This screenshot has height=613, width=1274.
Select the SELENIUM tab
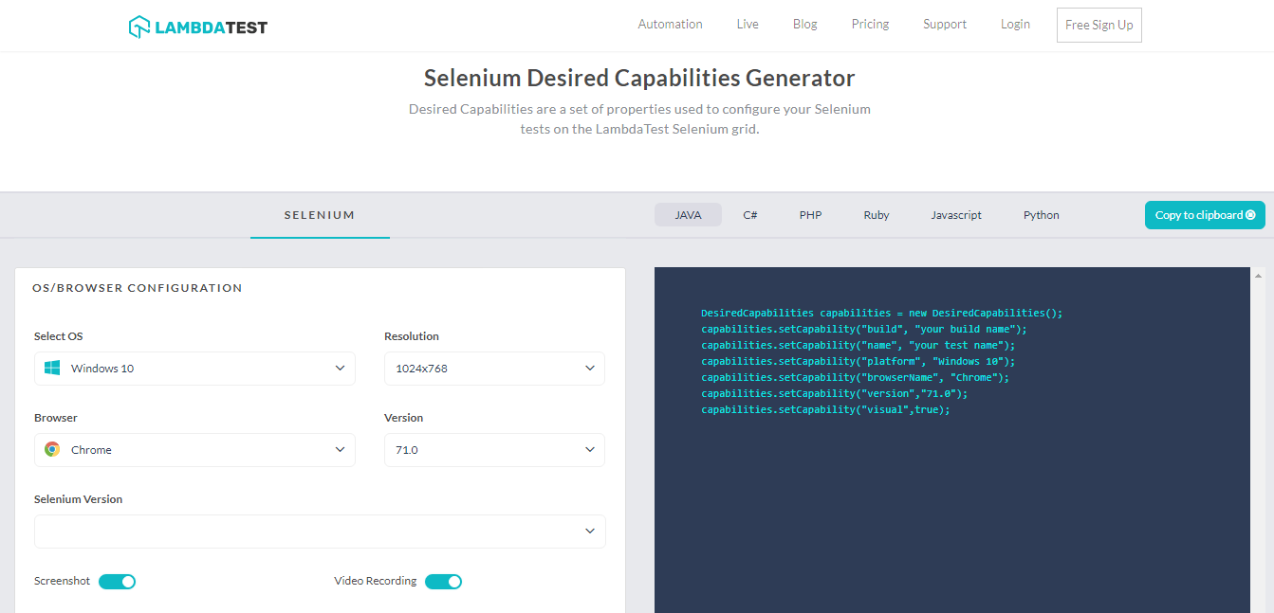coord(320,215)
